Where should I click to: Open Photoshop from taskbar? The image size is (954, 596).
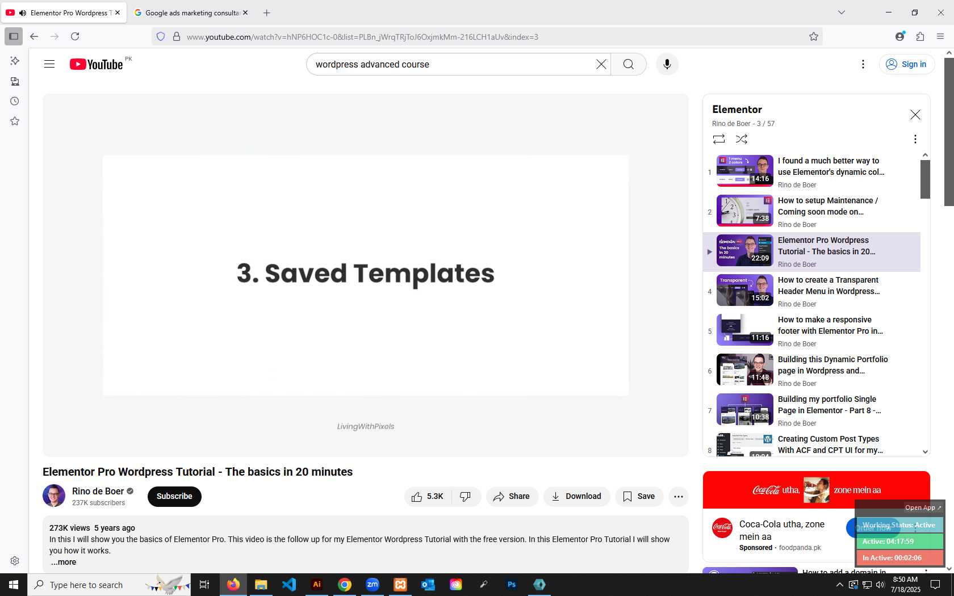512,585
